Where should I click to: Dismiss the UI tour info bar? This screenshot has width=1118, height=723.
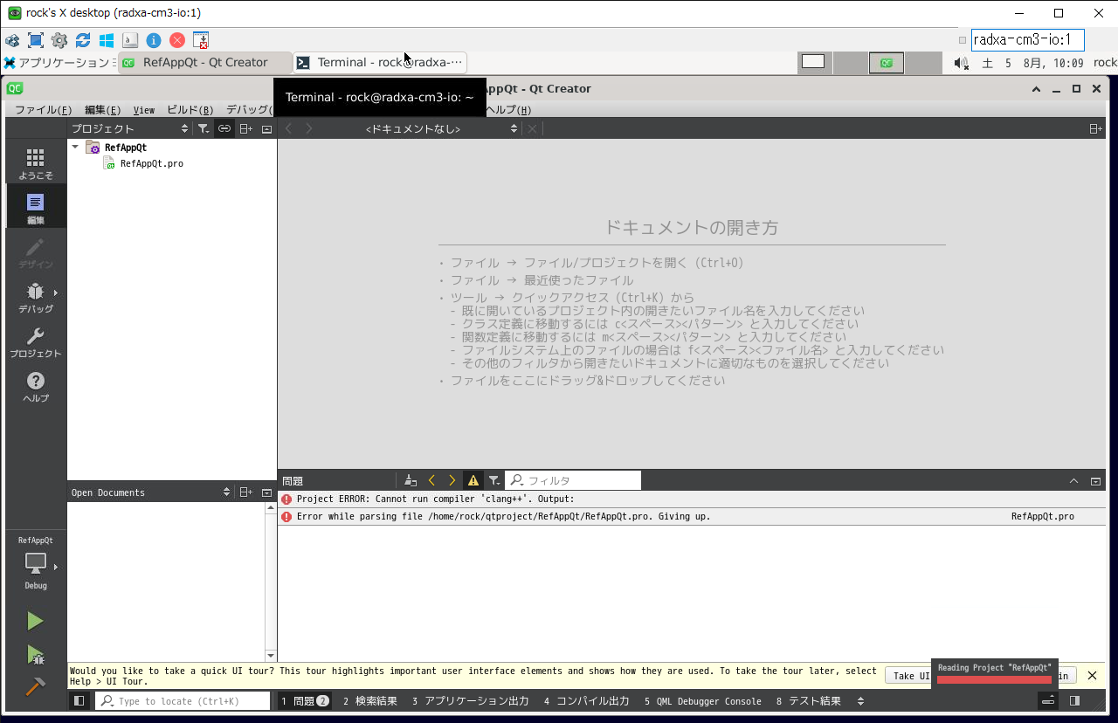pos(1092,675)
